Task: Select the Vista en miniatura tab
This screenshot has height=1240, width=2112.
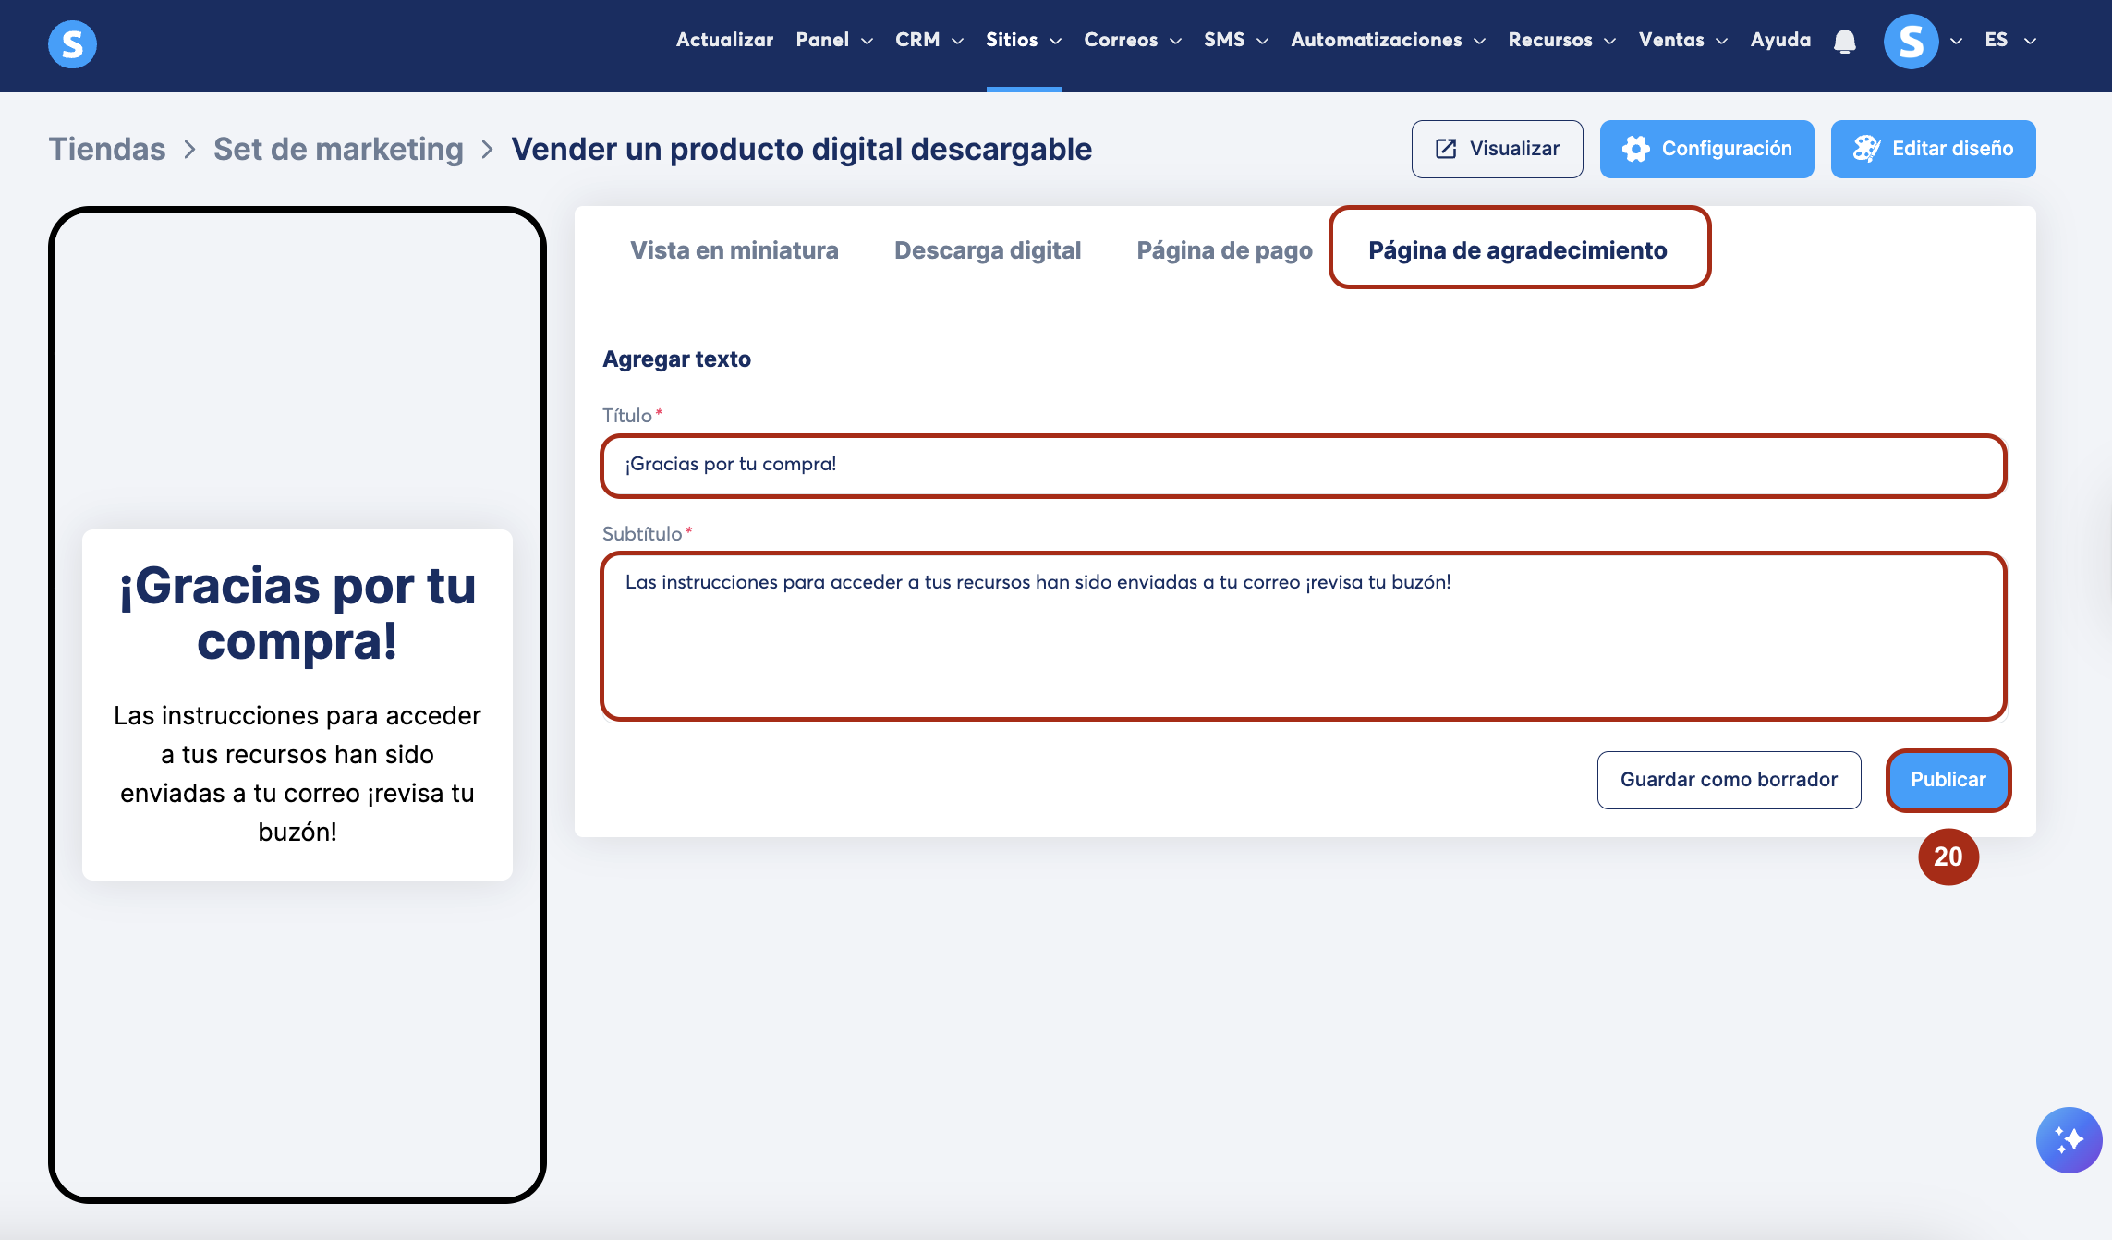Action: [x=734, y=250]
